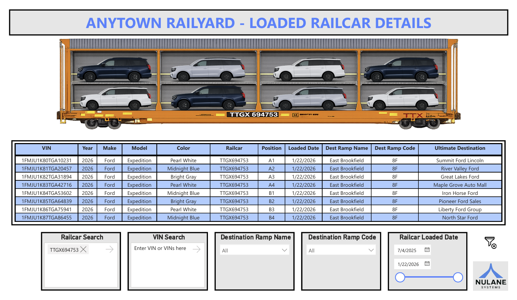The width and height of the screenshot is (517, 300).
Task: Click the clear all filters funnel icon
Action: pyautogui.click(x=490, y=242)
